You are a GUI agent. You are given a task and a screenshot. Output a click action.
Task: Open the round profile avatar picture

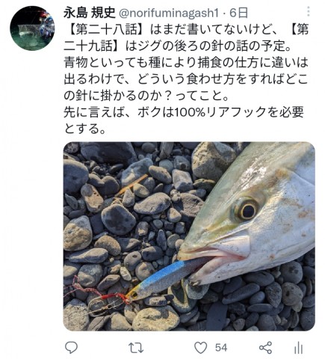[x=32, y=28]
